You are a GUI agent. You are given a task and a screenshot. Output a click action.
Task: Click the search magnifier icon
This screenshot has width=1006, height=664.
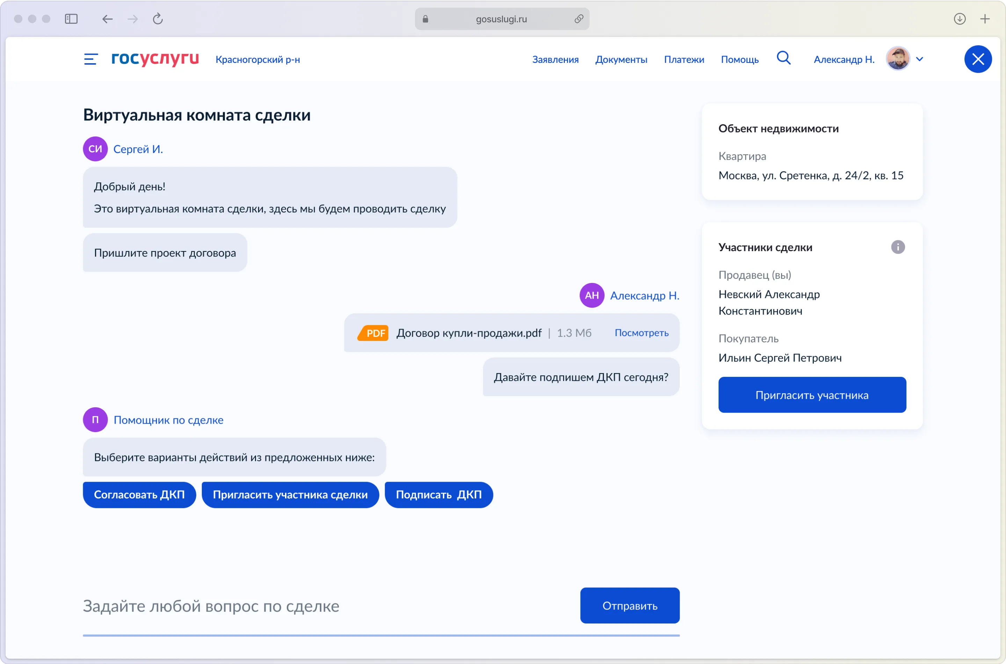click(783, 58)
